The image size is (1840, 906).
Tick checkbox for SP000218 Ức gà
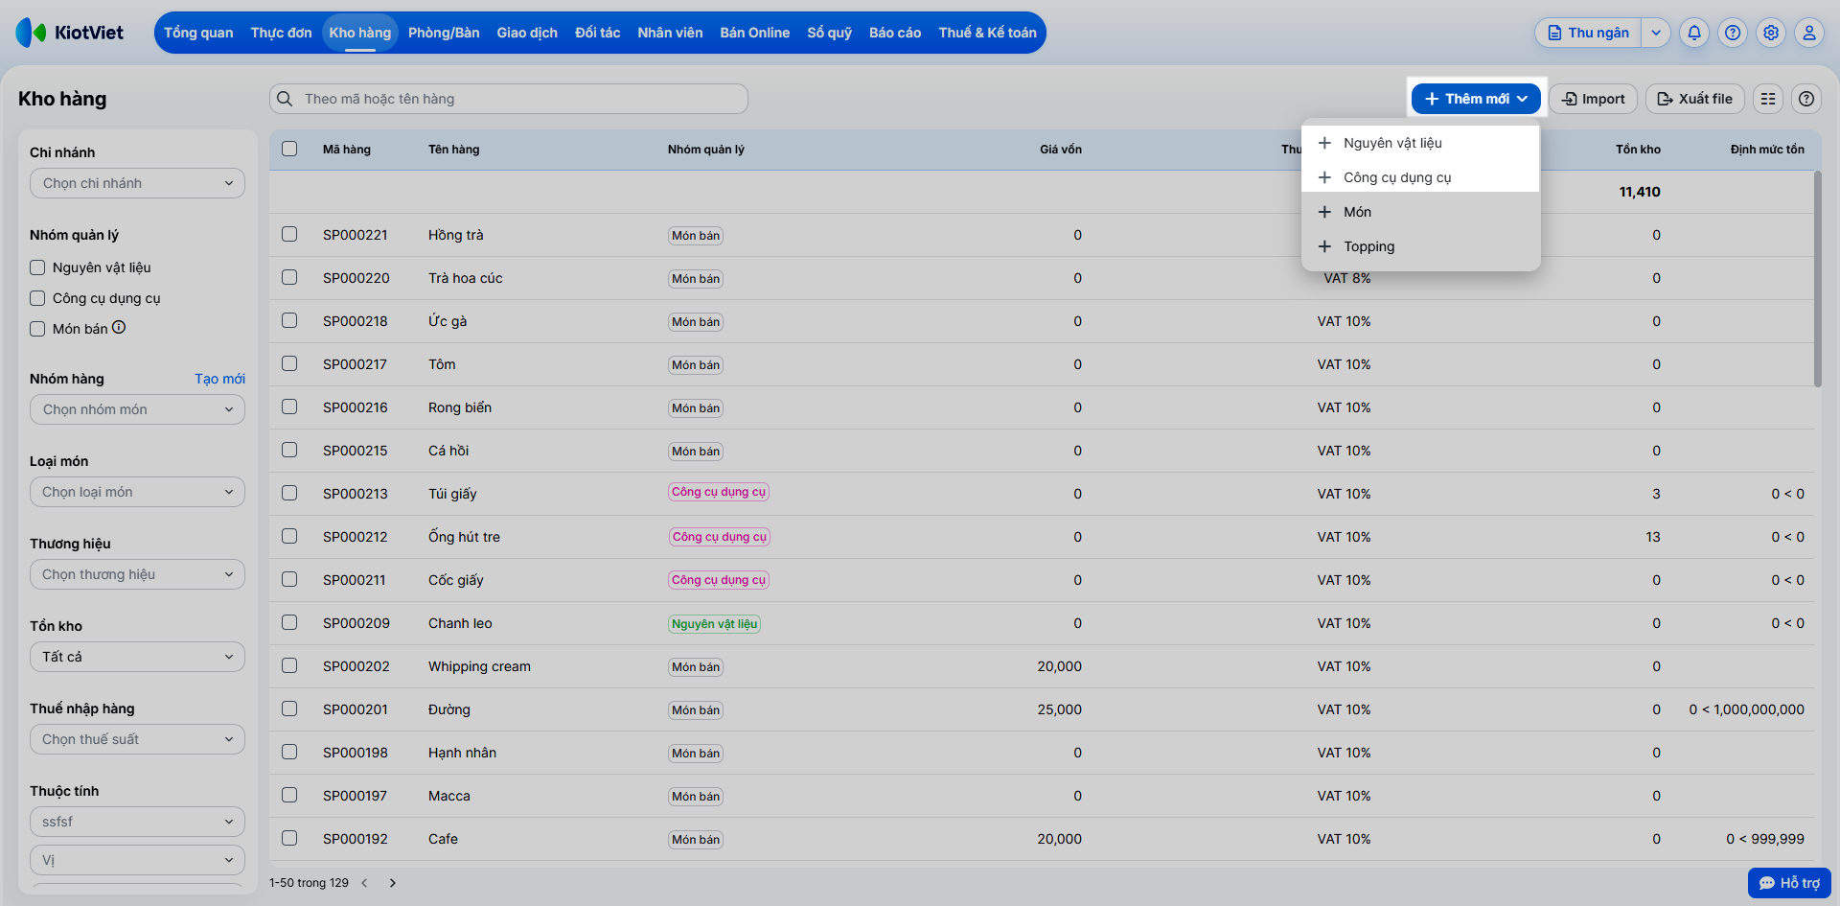[x=289, y=320]
